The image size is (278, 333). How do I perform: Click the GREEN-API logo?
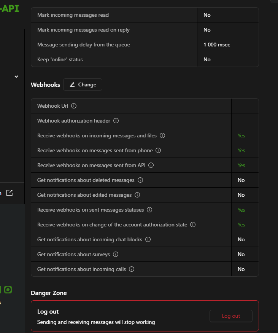pyautogui.click(x=10, y=8)
